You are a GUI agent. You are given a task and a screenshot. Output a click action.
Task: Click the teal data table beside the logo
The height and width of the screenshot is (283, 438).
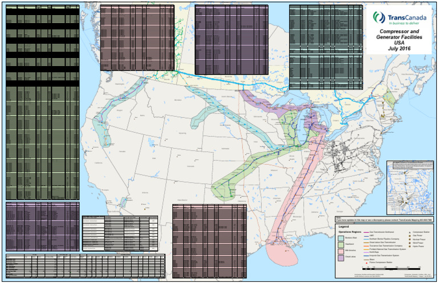326,47
